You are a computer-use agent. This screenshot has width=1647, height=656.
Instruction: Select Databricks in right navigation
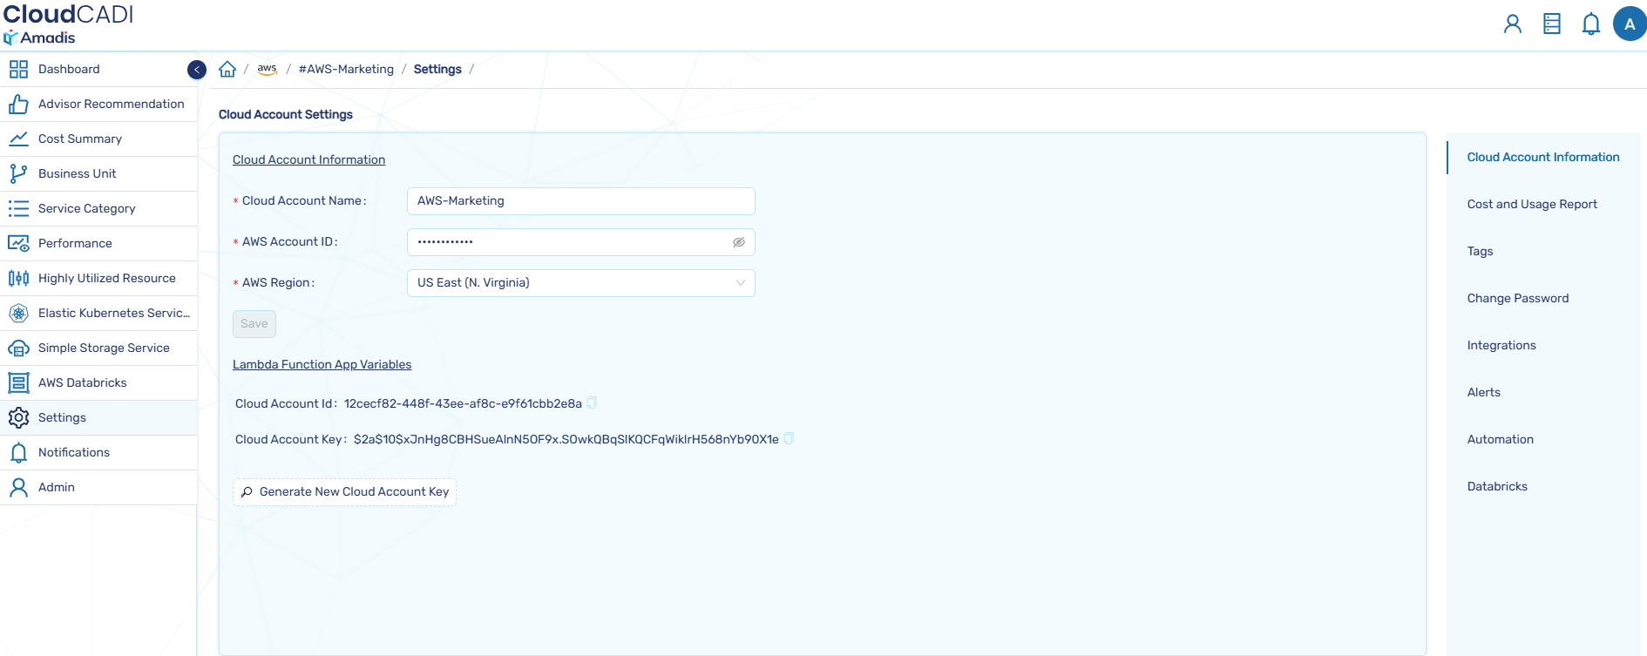1497,486
